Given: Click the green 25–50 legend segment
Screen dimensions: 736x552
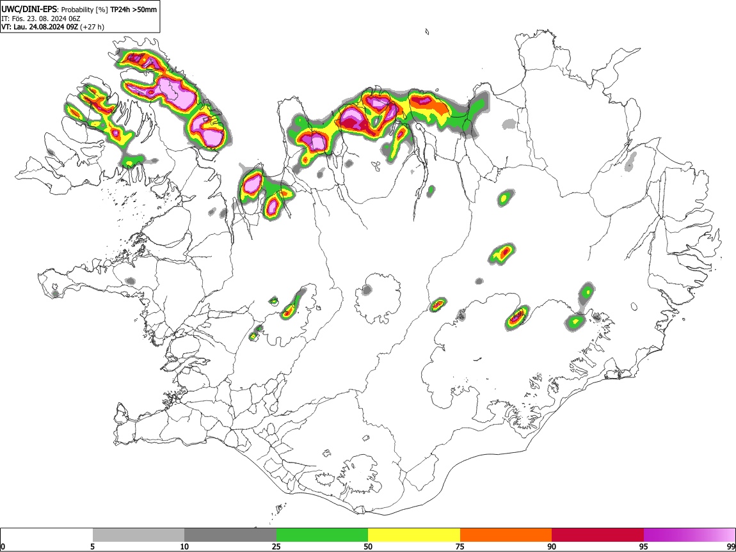Looking at the screenshot, I should (x=322, y=535).
